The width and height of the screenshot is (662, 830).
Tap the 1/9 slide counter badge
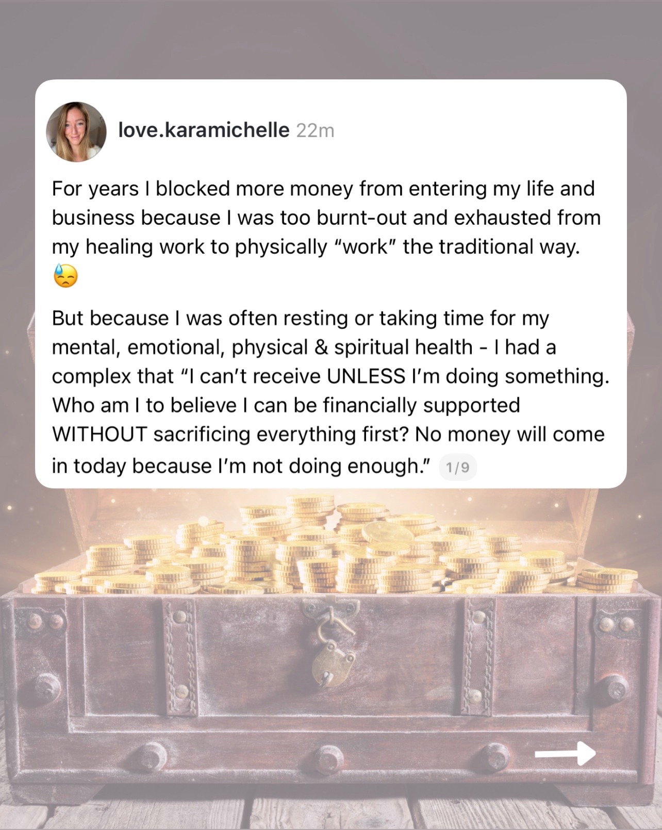pos(458,468)
